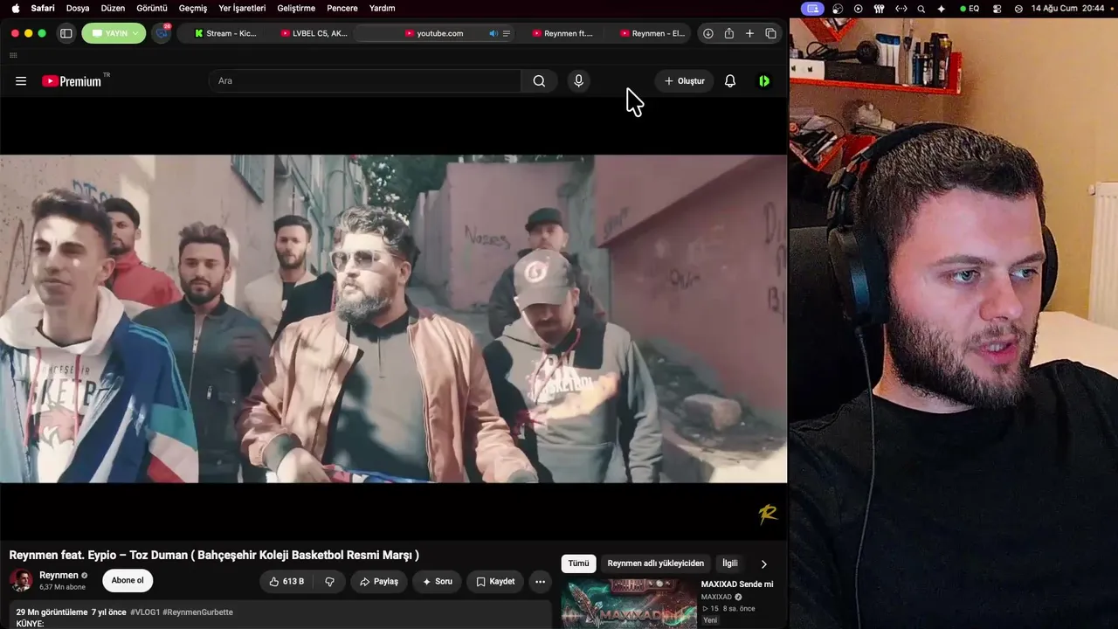
Task: Select the İlgili filter chip
Action: (x=730, y=563)
